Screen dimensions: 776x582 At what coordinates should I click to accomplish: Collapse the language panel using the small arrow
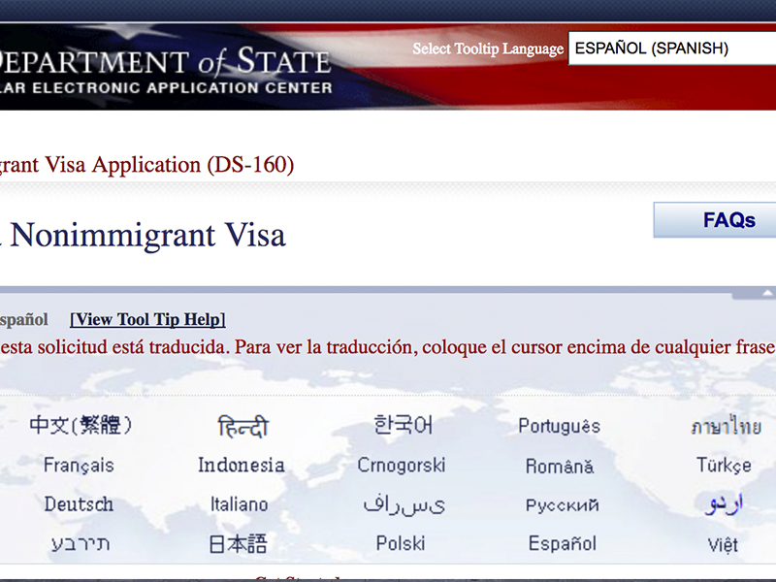[x=768, y=292]
